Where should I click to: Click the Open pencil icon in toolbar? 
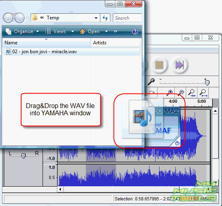tap(83, 31)
